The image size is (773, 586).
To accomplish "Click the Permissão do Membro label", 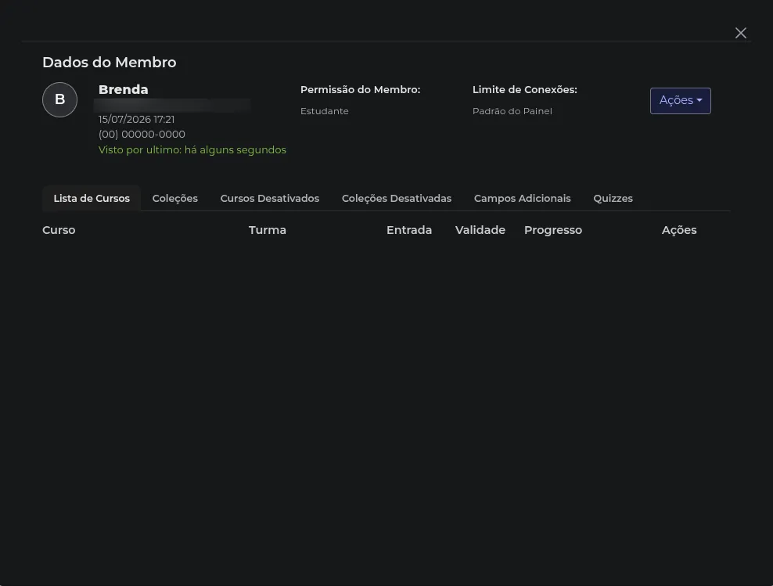I will tap(361, 90).
